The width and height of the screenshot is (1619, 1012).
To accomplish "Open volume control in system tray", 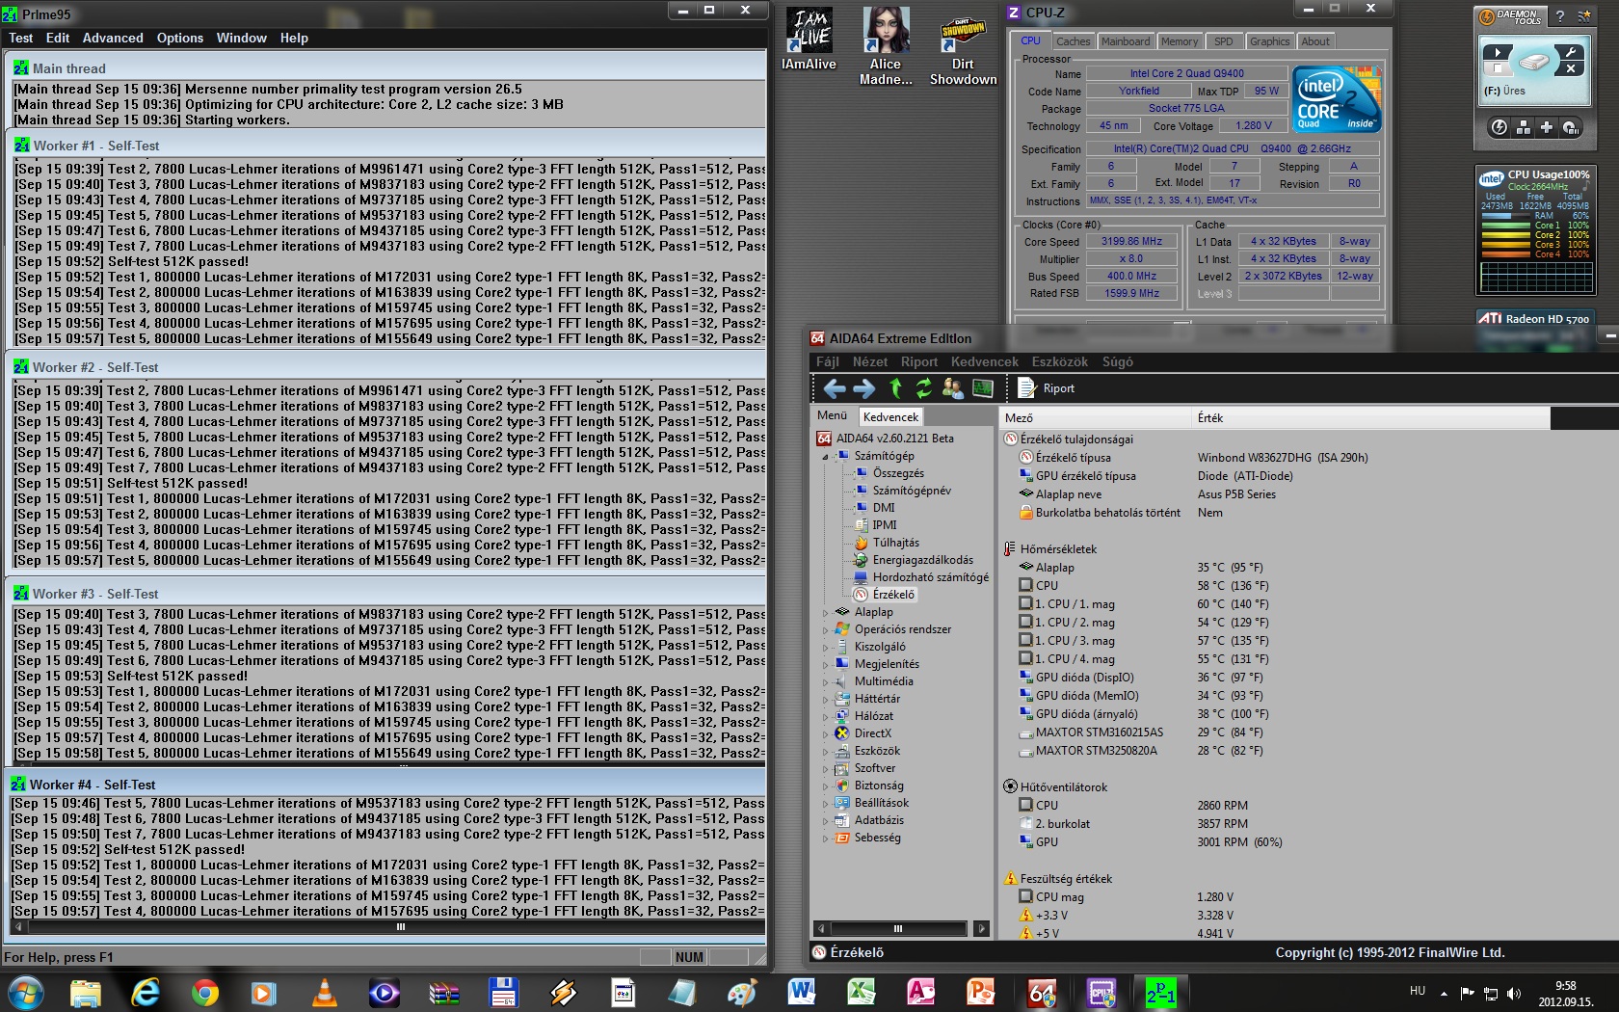I will click(x=1513, y=993).
